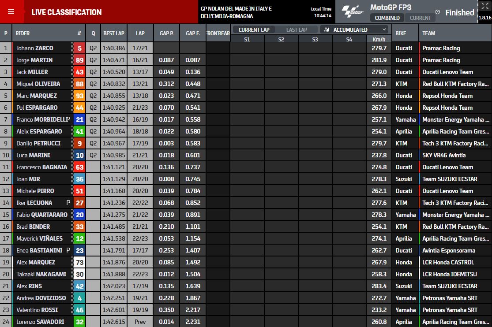The height and width of the screenshot is (327, 492).
Task: Click team LCR Honda IDEMITSU
Action: click(x=450, y=275)
